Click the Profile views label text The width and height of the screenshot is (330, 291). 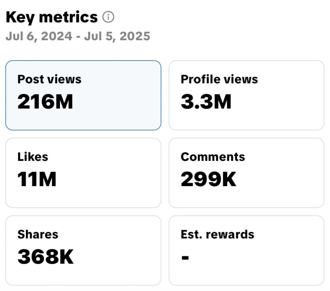click(219, 80)
